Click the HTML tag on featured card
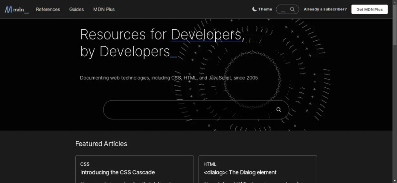Image resolution: width=397 pixels, height=183 pixels. (x=210, y=164)
